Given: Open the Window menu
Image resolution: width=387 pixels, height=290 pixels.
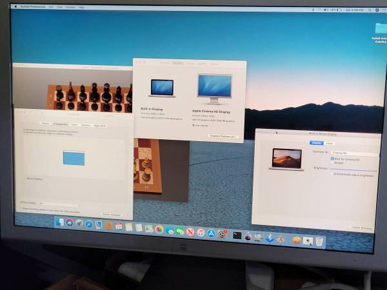Looking at the screenshot, I should (x=70, y=7).
